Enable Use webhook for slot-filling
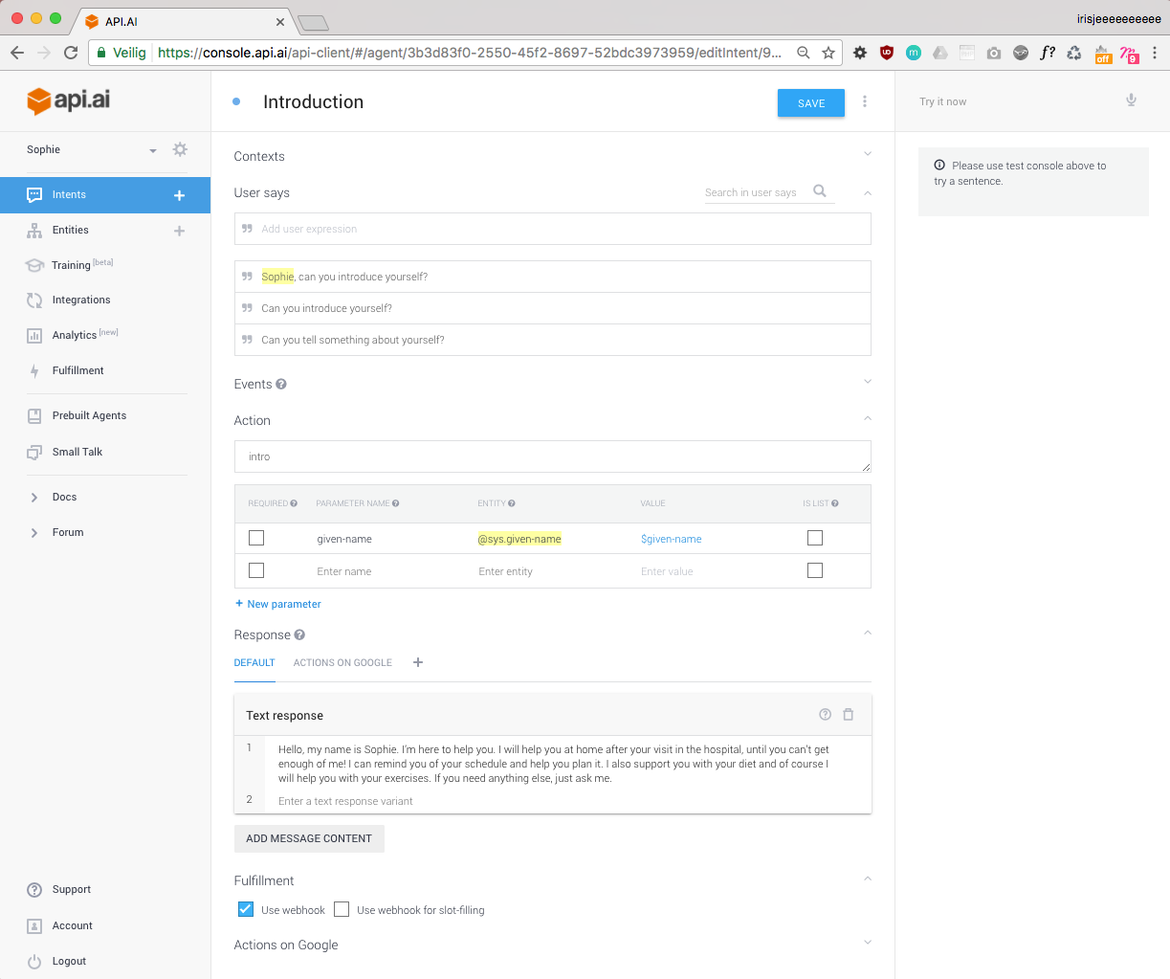 (342, 909)
